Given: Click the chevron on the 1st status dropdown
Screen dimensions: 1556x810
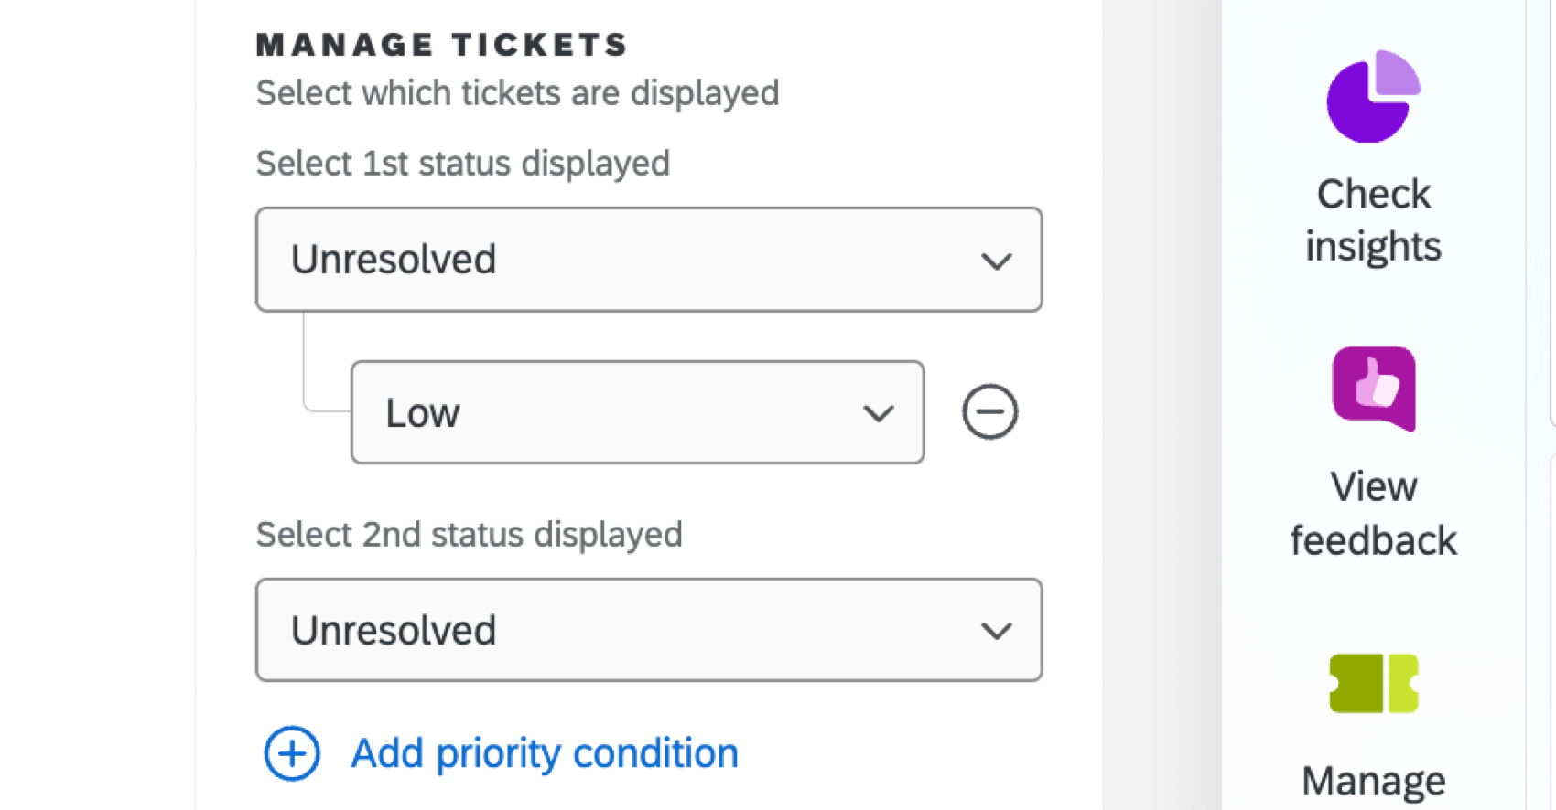Looking at the screenshot, I should [997, 260].
